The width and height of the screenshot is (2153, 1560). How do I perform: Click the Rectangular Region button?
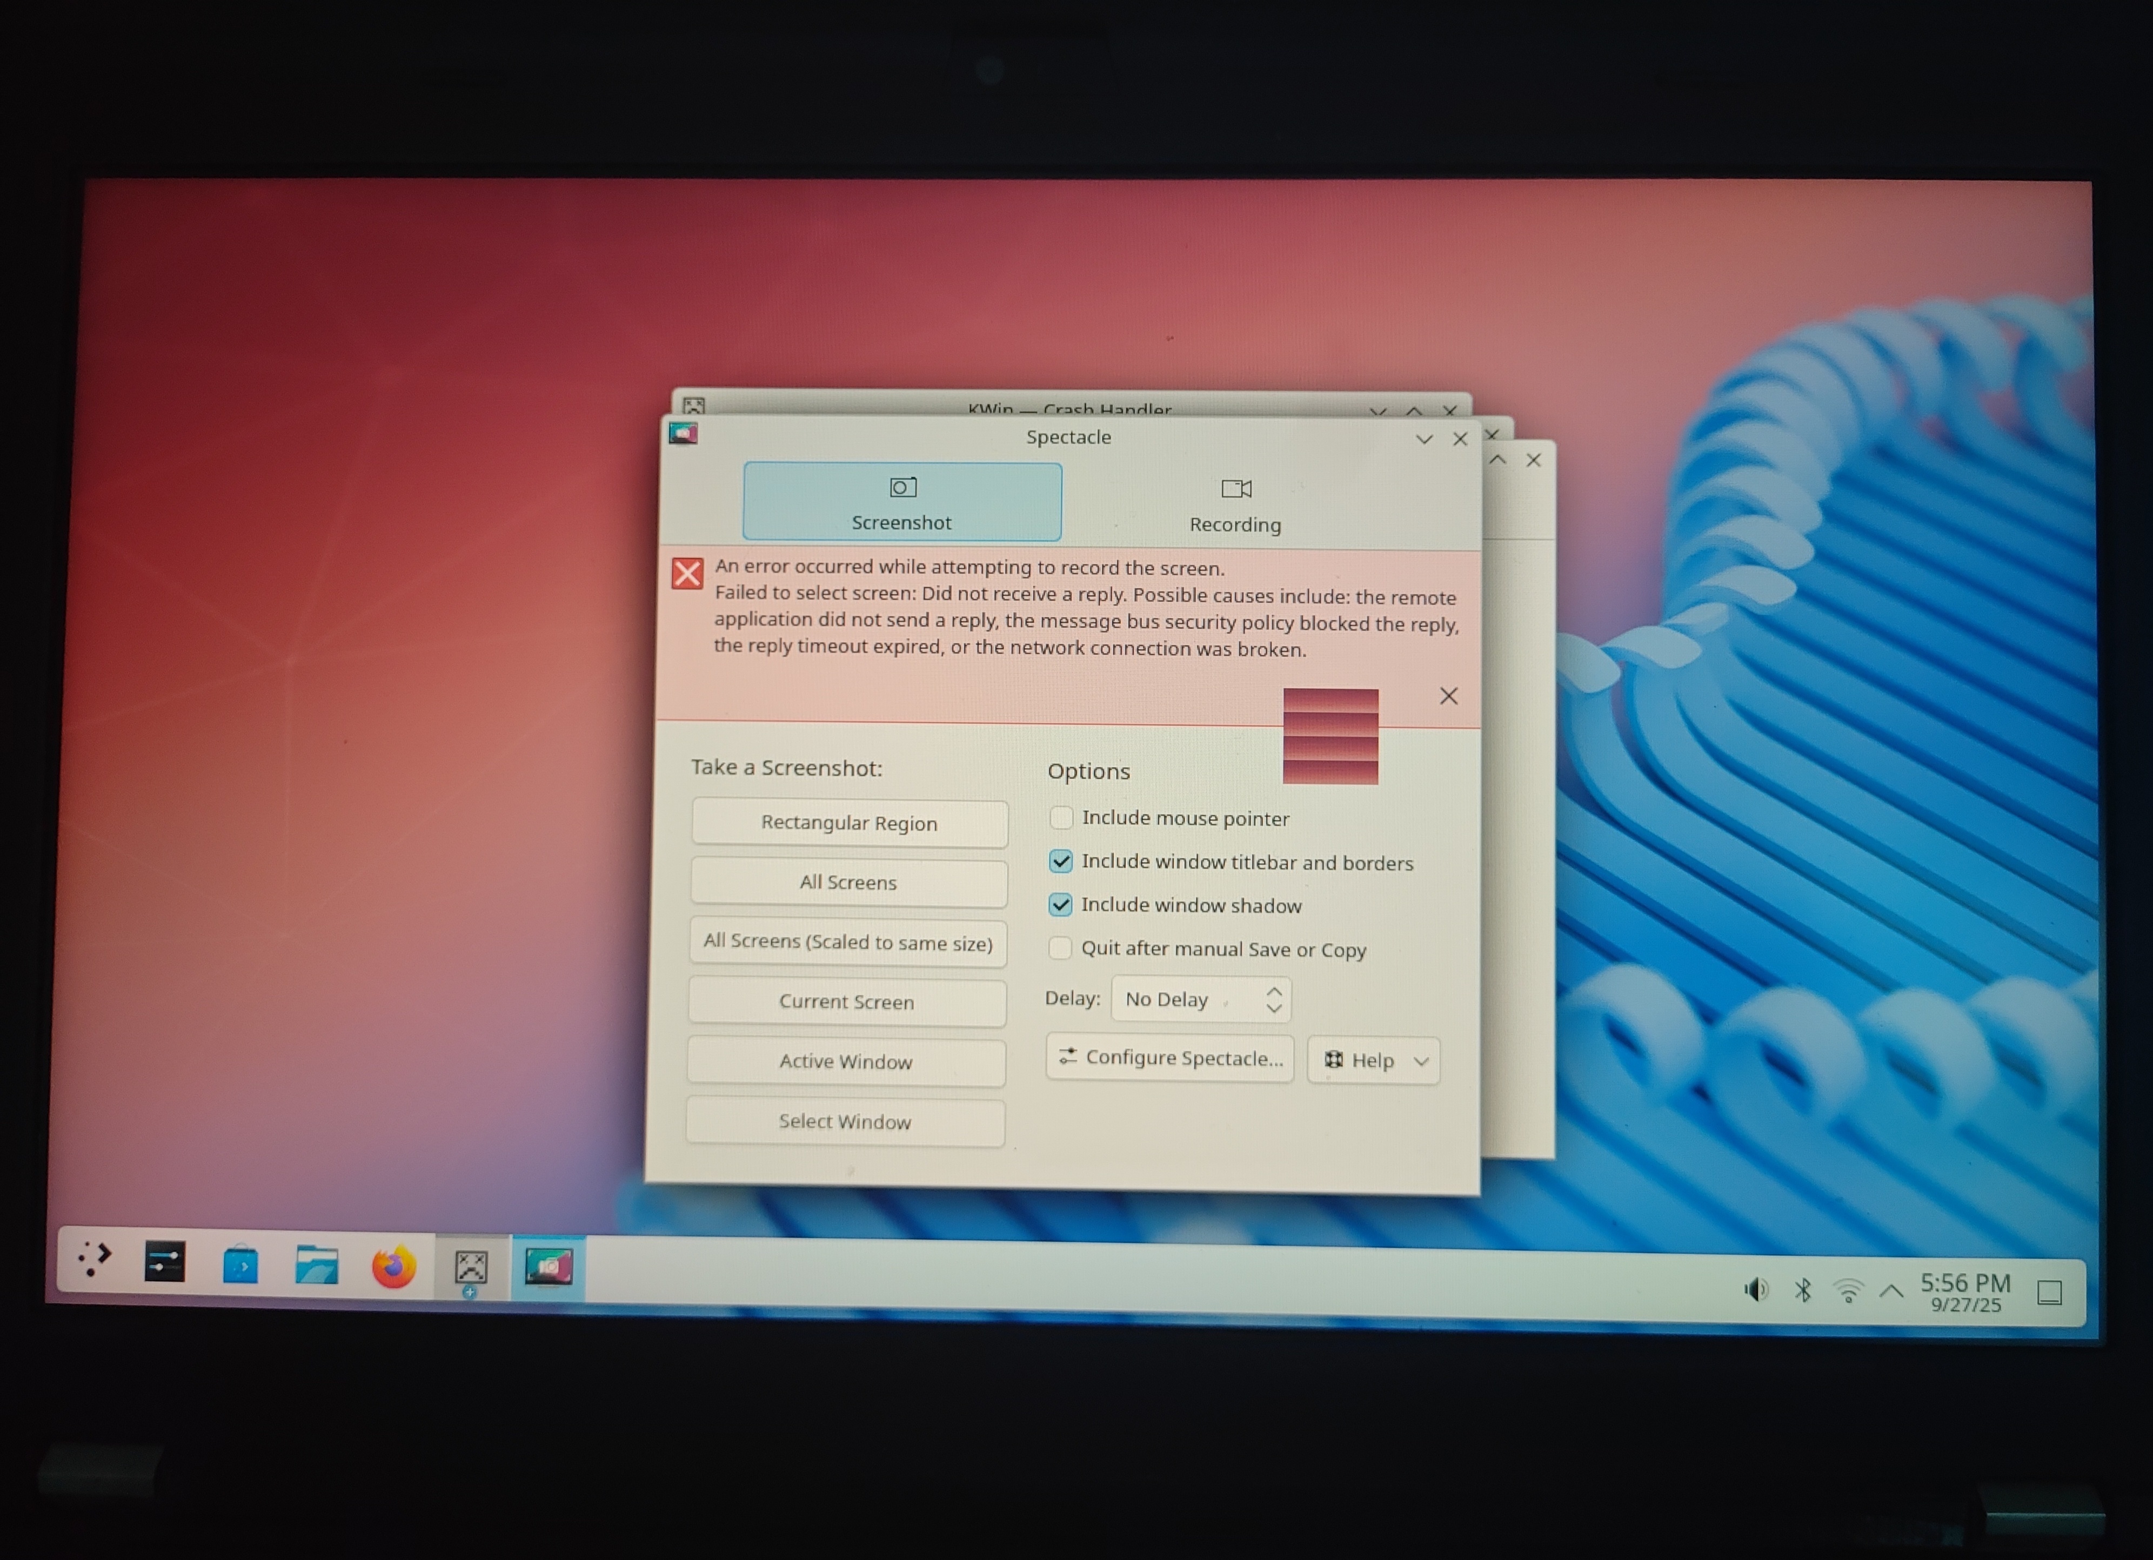[848, 823]
